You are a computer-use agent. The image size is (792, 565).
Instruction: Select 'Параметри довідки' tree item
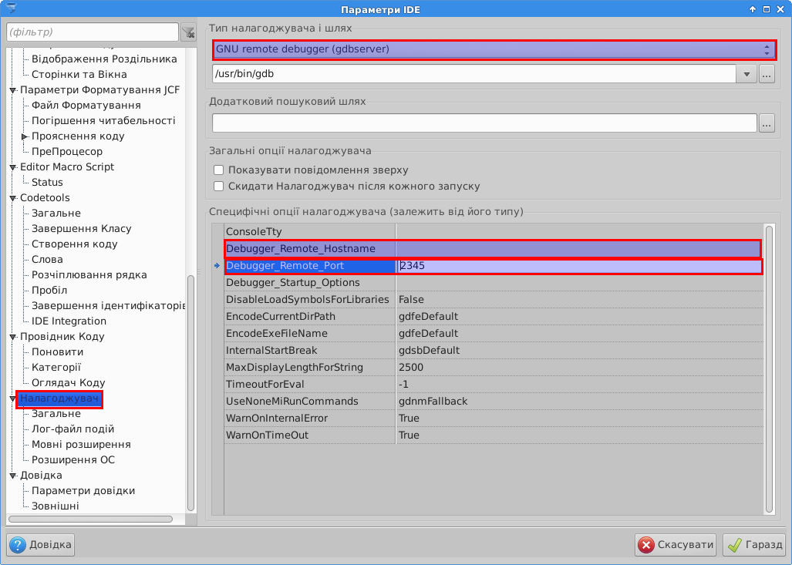83,491
